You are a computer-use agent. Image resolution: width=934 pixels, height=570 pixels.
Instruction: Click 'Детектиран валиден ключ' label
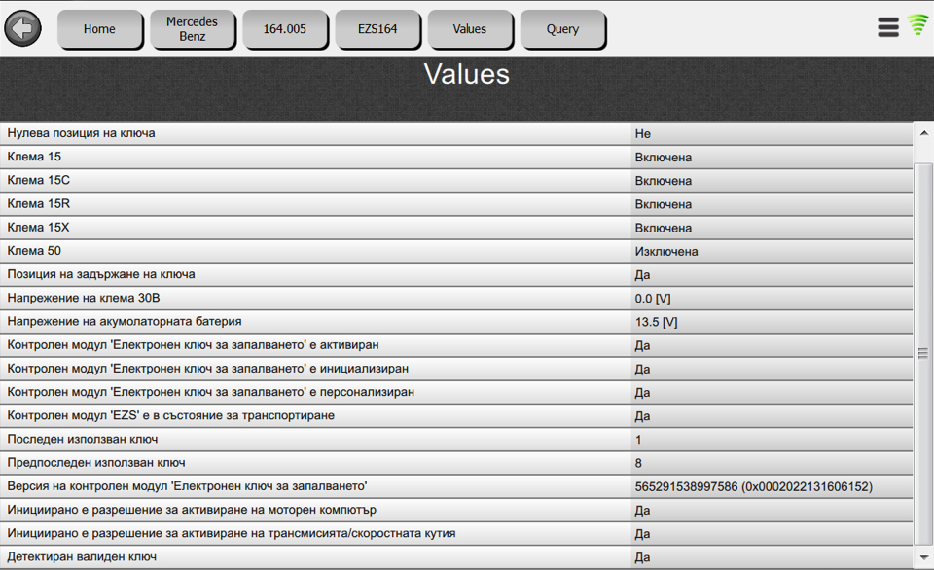coord(82,557)
